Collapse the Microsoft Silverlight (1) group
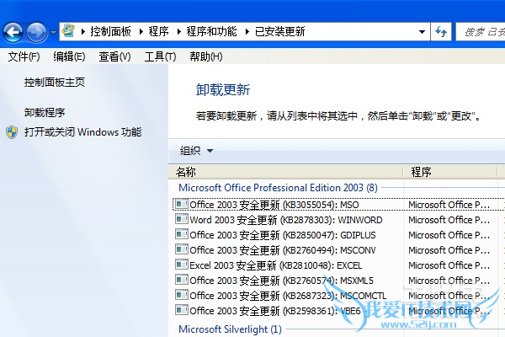This screenshot has height=337, width=505. (x=230, y=329)
